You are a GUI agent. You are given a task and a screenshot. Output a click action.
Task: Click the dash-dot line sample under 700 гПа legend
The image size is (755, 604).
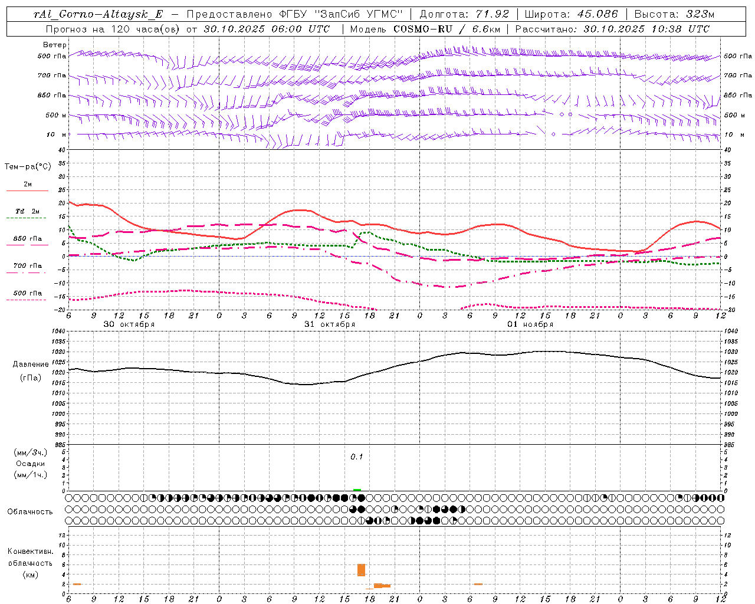pos(26,273)
